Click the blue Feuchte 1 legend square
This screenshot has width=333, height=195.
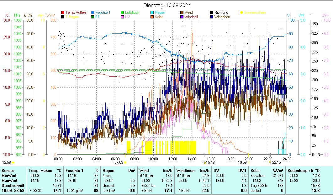point(93,12)
